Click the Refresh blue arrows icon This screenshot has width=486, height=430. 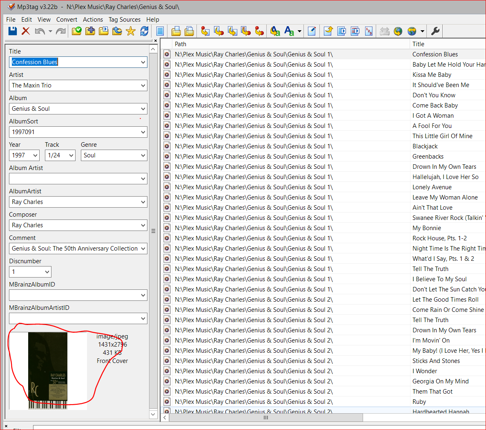coord(144,31)
